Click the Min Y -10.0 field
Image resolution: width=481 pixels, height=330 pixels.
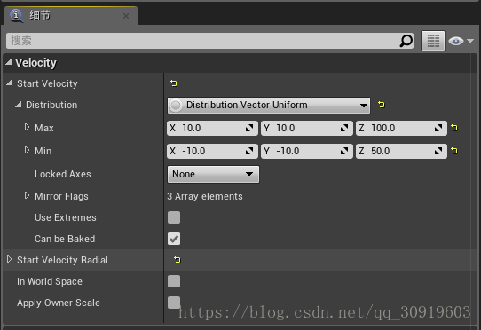(307, 151)
